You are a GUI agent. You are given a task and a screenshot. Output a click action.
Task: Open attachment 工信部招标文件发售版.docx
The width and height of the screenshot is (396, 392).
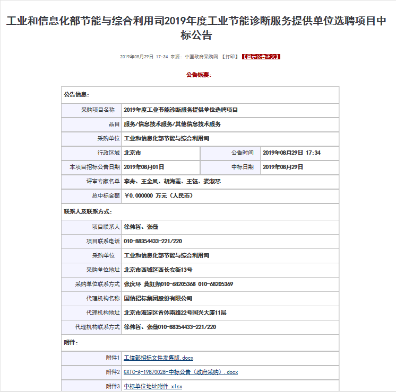click(x=158, y=358)
